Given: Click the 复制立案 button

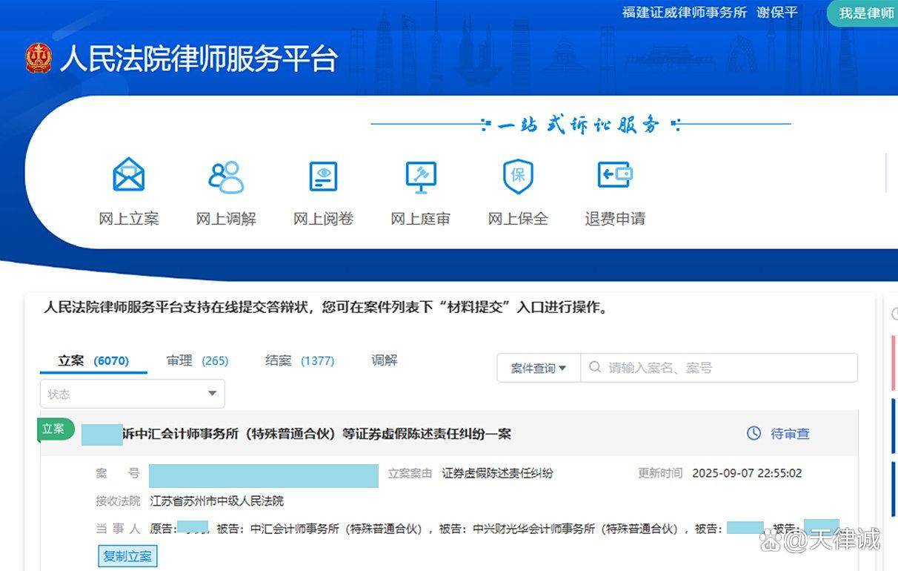Looking at the screenshot, I should point(127,555).
